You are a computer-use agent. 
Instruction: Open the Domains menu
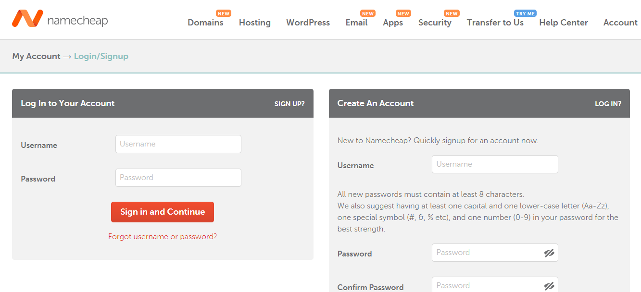tap(205, 23)
